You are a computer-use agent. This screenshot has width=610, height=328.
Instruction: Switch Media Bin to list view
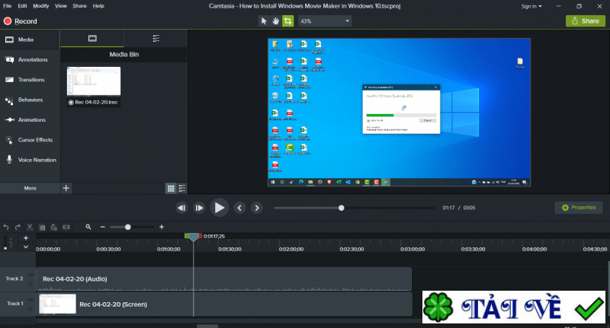pyautogui.click(x=181, y=188)
